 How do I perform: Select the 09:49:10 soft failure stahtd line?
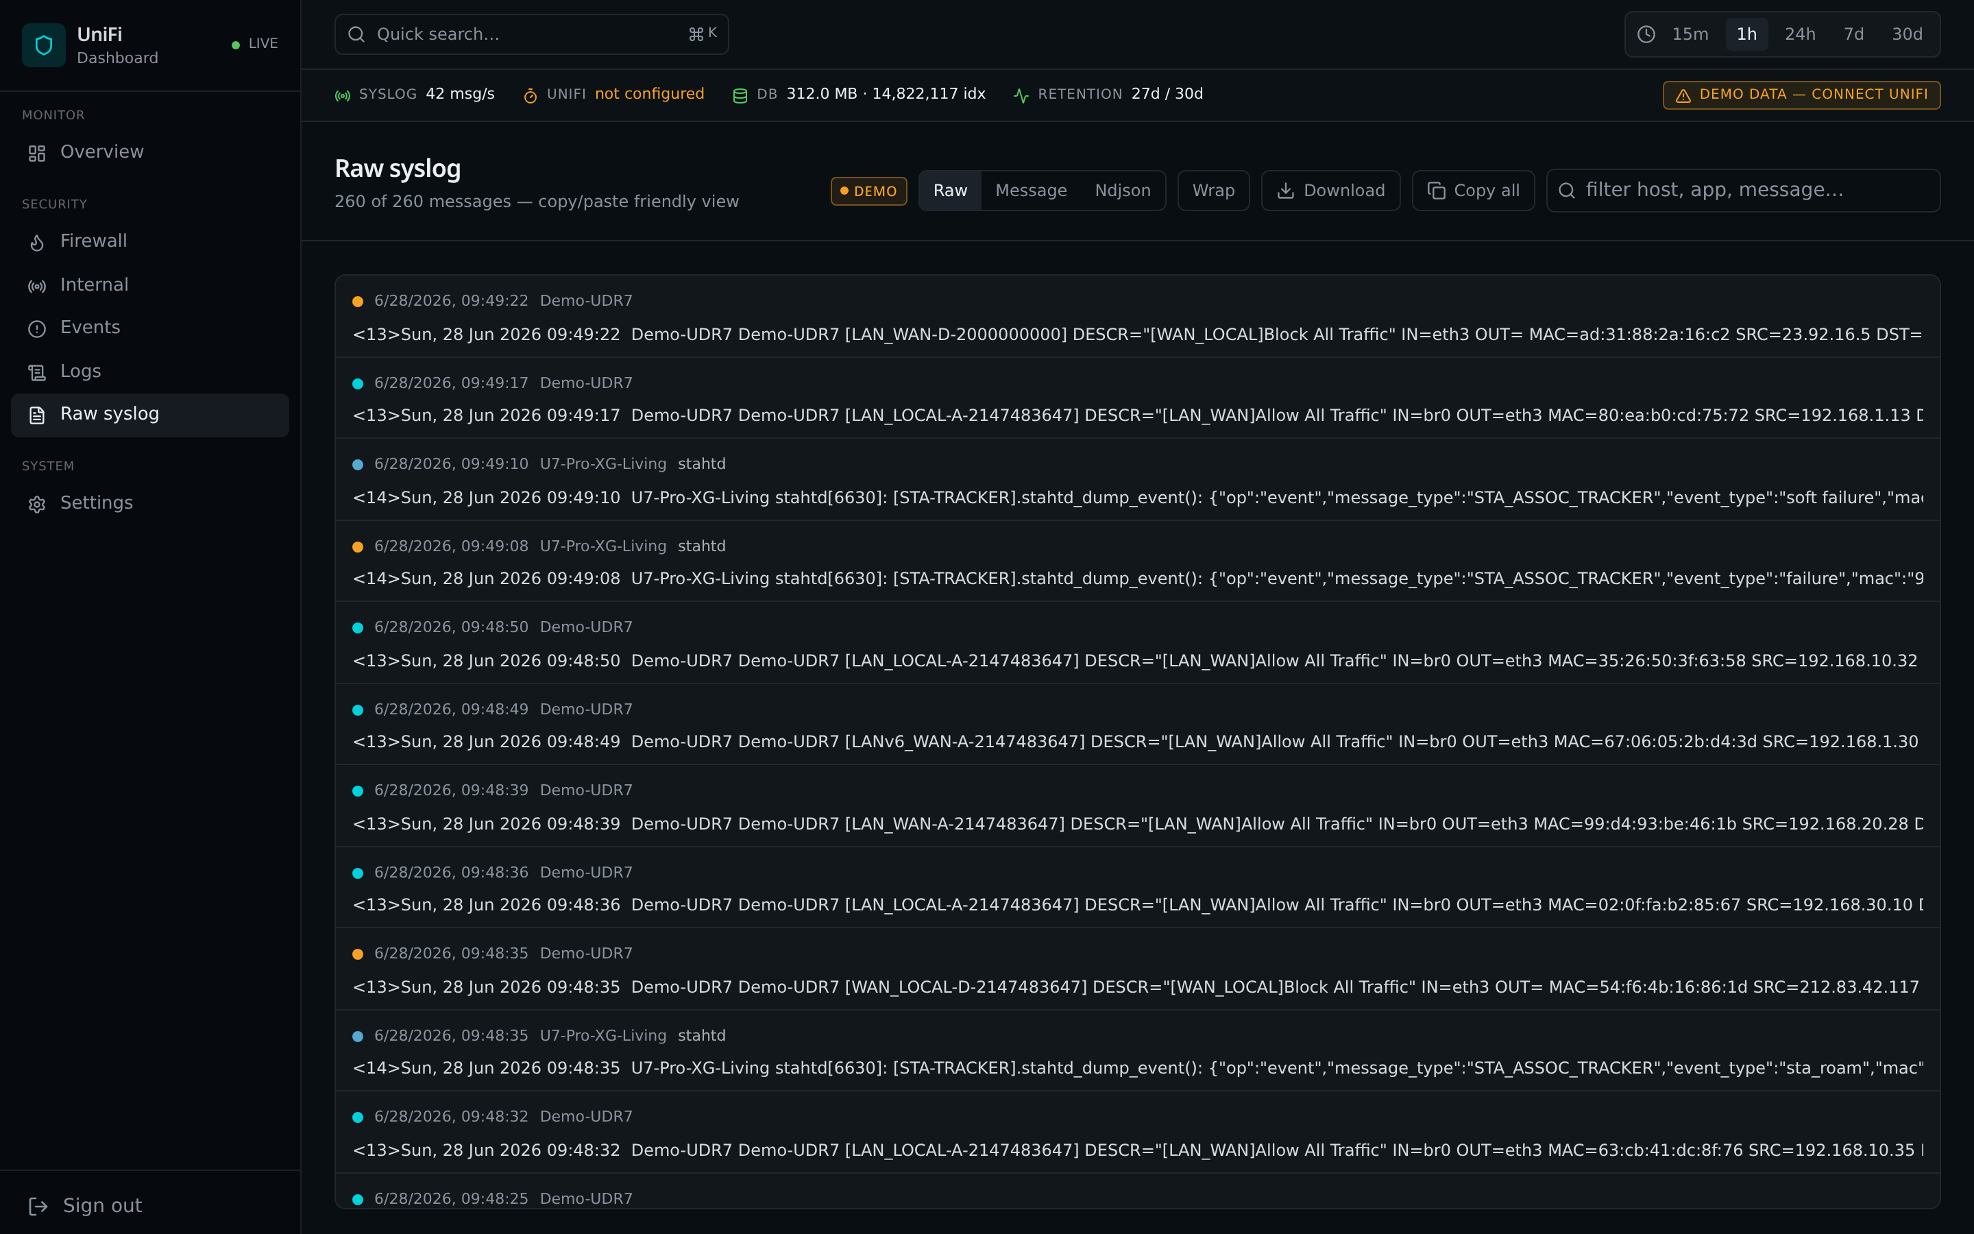1137,480
